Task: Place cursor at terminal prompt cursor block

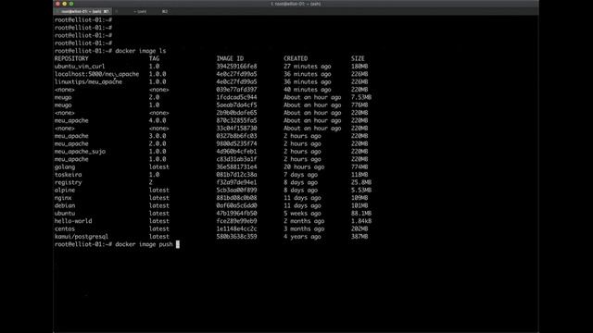Action: point(178,244)
